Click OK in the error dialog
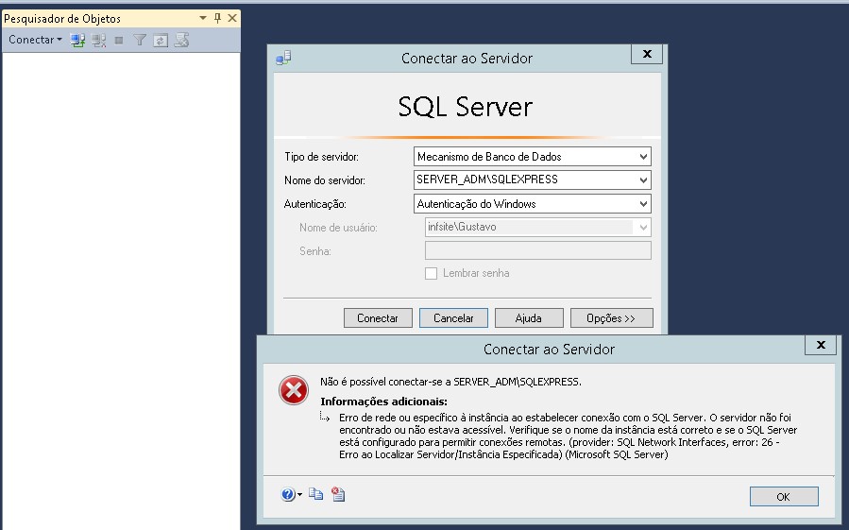The width and height of the screenshot is (849, 530). 784,496
